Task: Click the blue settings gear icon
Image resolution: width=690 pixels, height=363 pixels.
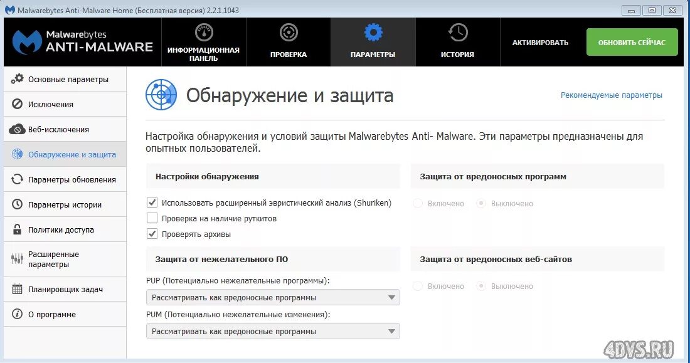Action: (373, 32)
